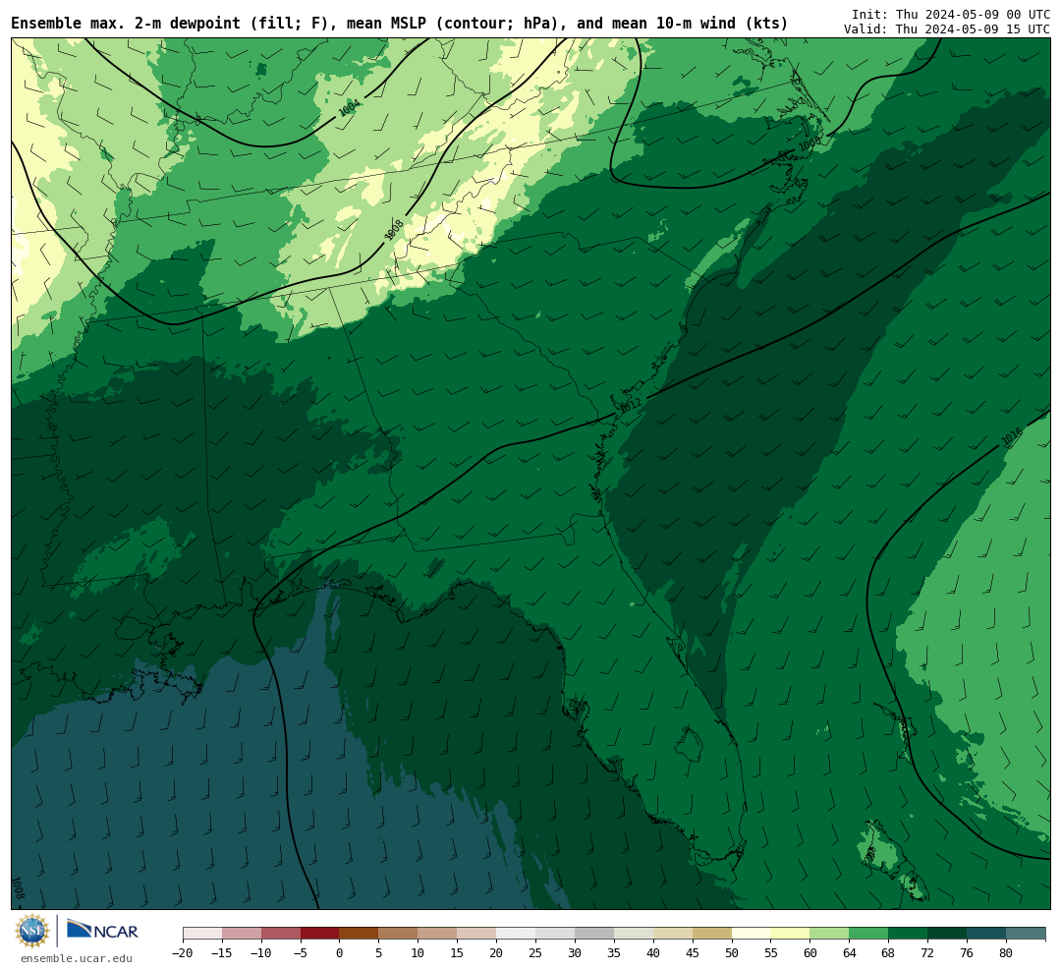Pick the dark red −5 to 0 swatch

tap(320, 934)
